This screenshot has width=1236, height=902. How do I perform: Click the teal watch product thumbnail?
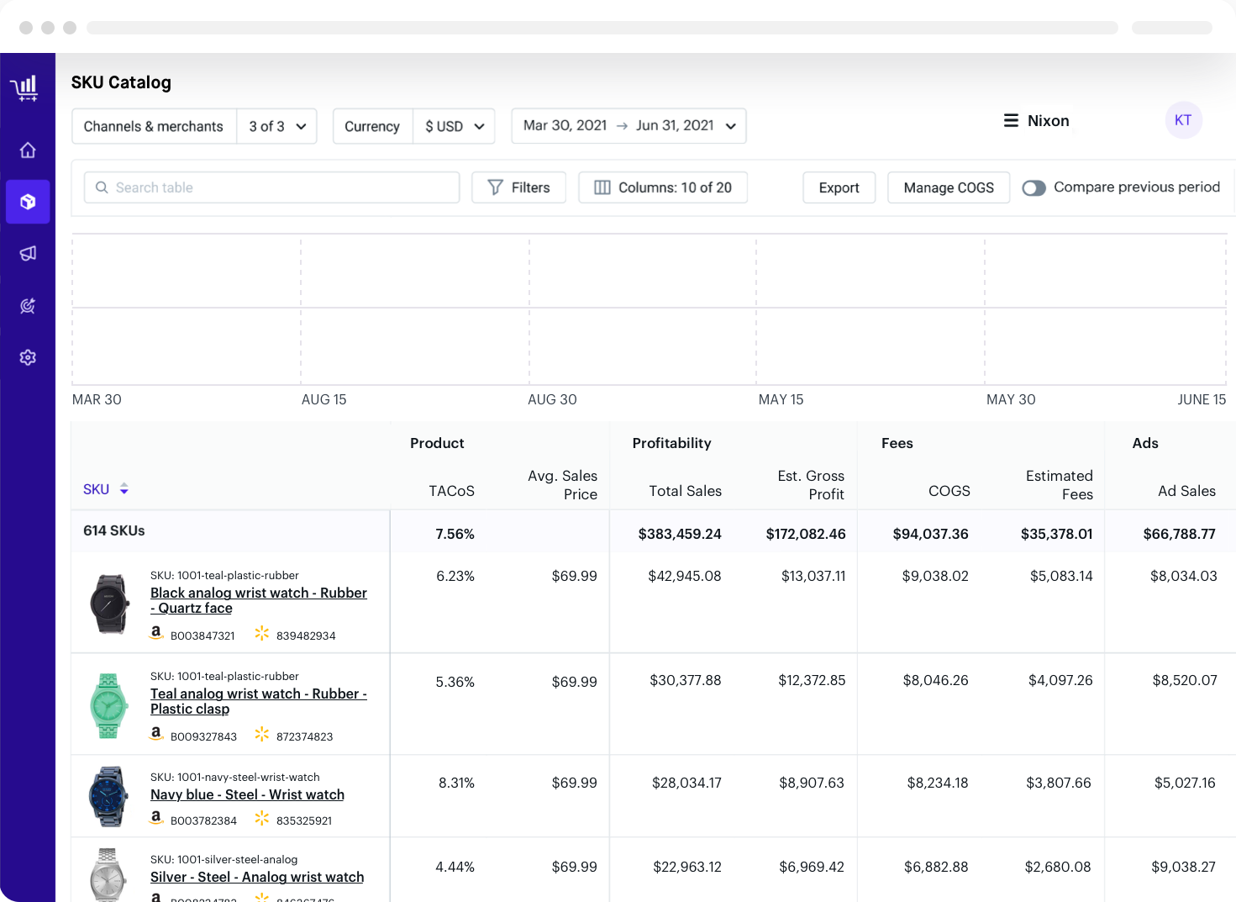pos(108,706)
